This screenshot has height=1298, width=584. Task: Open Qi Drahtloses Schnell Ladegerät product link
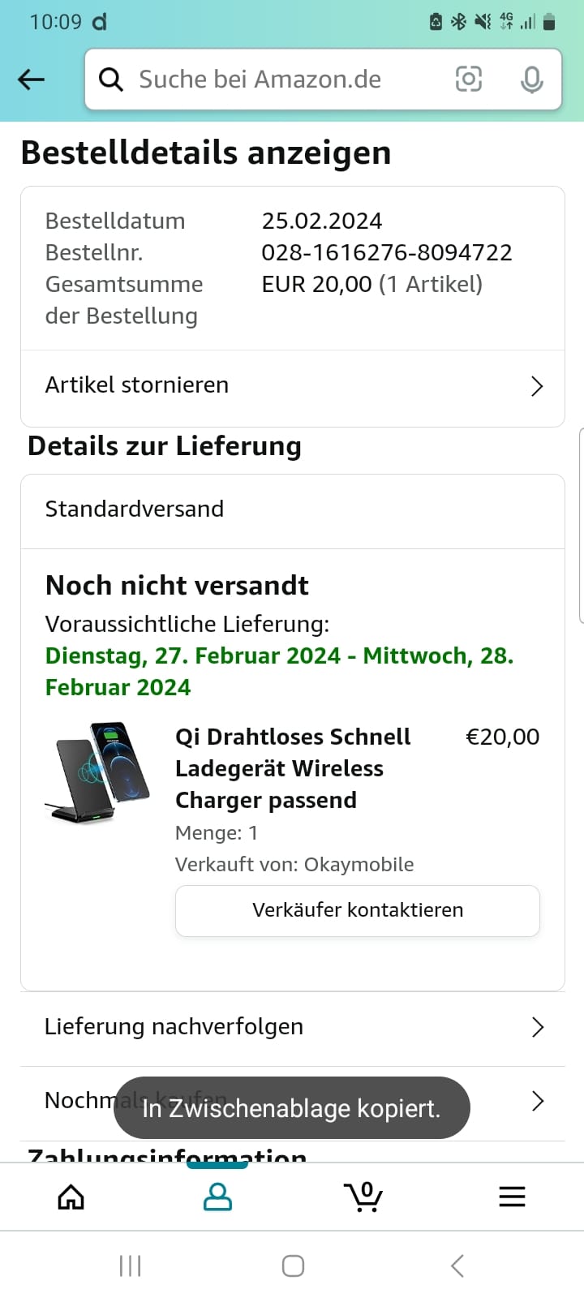click(292, 768)
